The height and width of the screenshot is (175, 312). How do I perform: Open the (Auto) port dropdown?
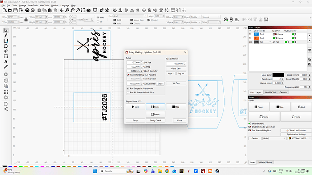(274, 138)
